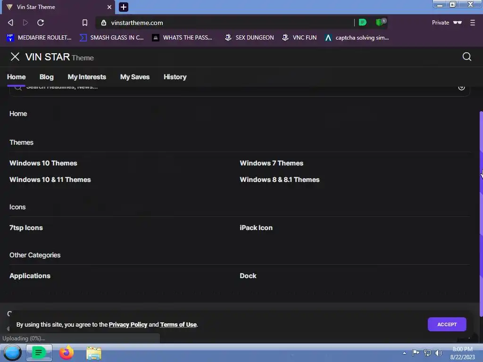Image resolution: width=483 pixels, height=362 pixels.
Task: Open the Privacy Policy link
Action: 128,325
